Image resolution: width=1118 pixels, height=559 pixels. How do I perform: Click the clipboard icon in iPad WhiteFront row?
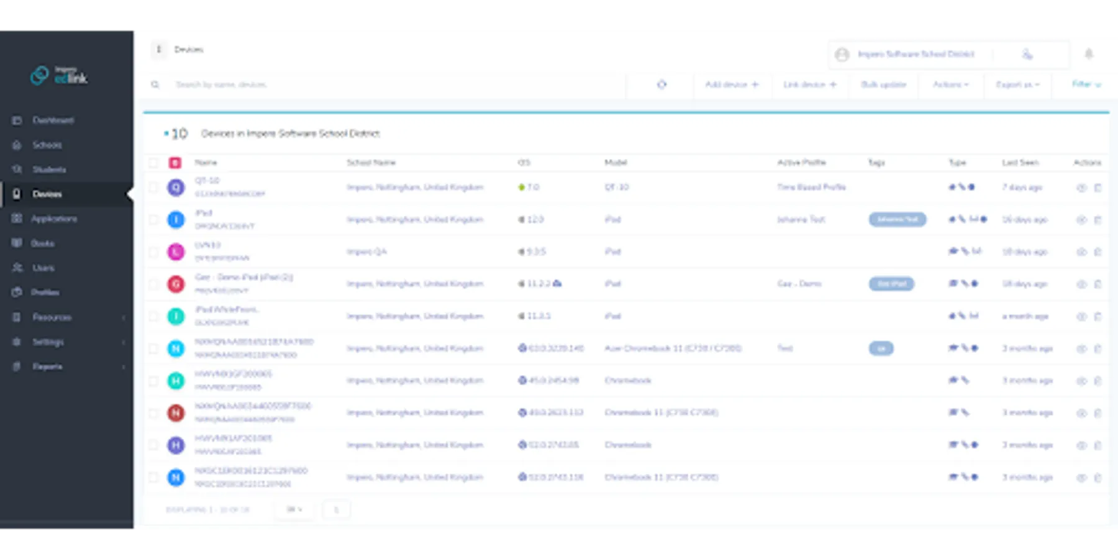[1098, 317]
